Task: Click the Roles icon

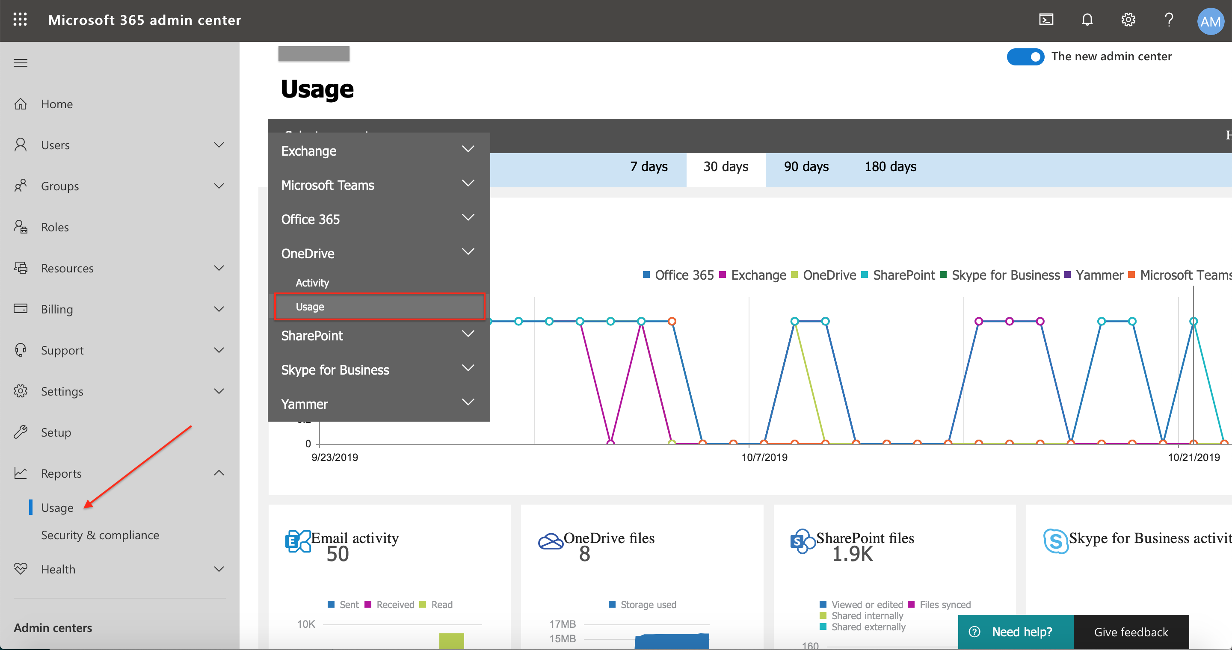Action: point(20,227)
